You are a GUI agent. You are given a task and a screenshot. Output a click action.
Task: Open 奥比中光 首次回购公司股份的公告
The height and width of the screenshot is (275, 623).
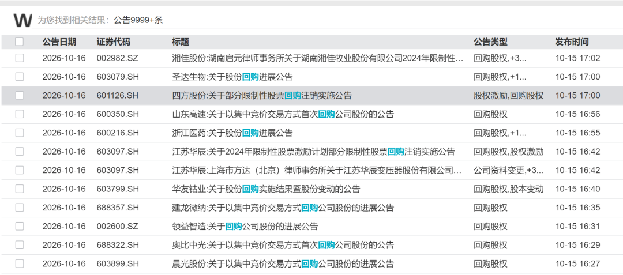(283, 245)
